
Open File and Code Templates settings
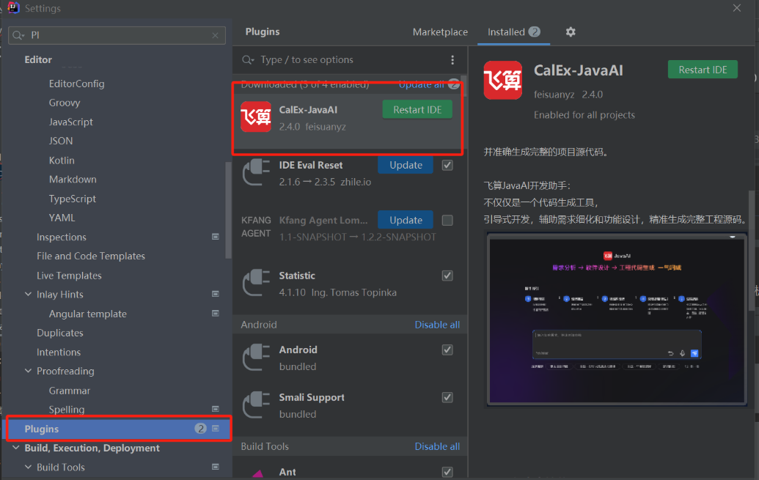pos(91,256)
